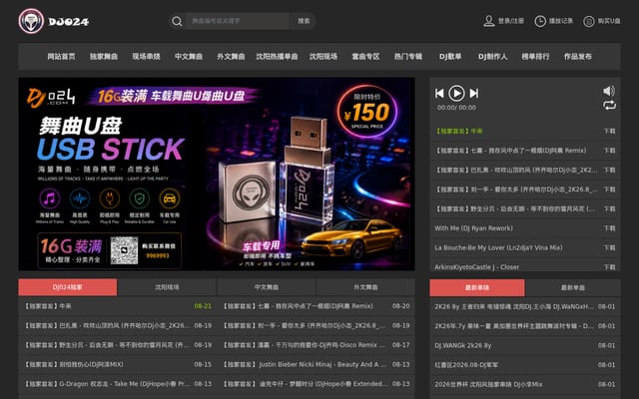
Task: Click the 00:00/ 00:00 player time display
Action: pos(456,108)
